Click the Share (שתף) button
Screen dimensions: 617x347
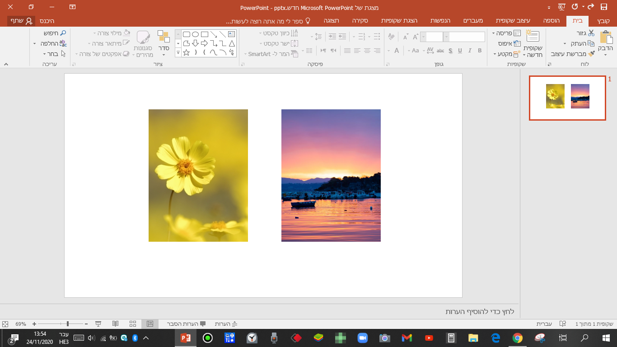tap(21, 21)
